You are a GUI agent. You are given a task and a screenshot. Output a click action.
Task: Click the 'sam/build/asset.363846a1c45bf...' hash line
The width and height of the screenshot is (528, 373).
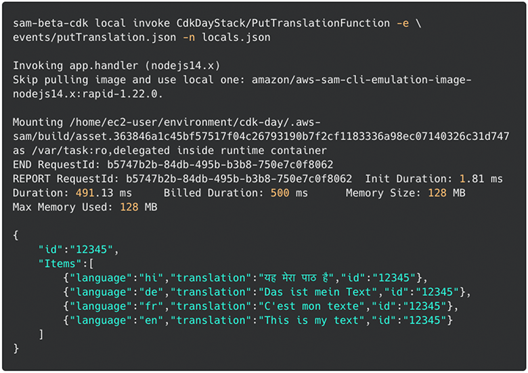tap(261, 136)
